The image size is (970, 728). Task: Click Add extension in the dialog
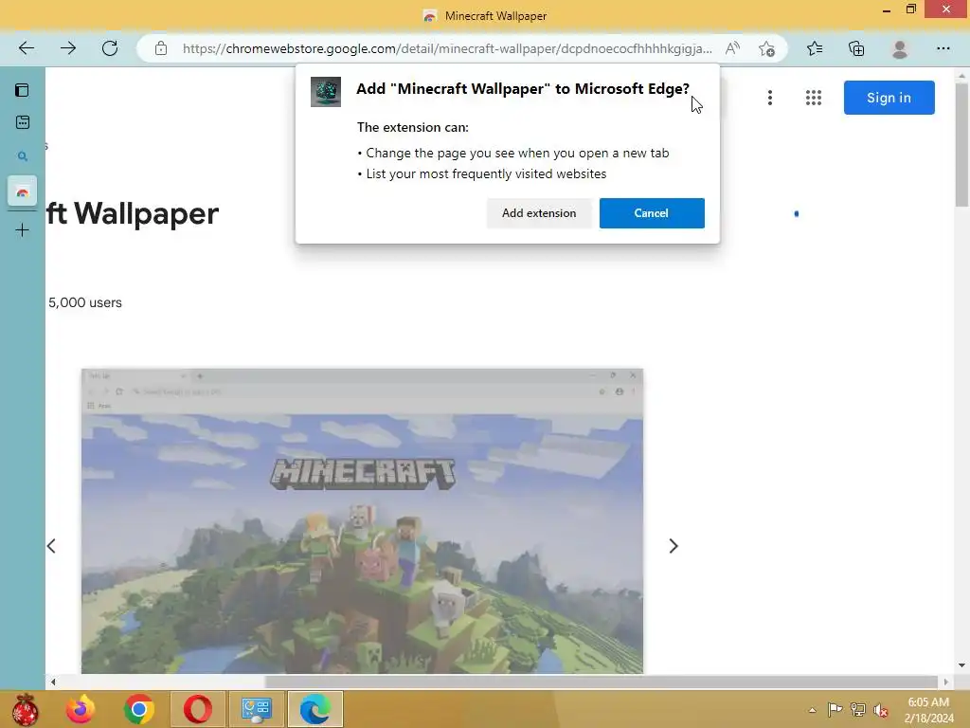(x=539, y=213)
